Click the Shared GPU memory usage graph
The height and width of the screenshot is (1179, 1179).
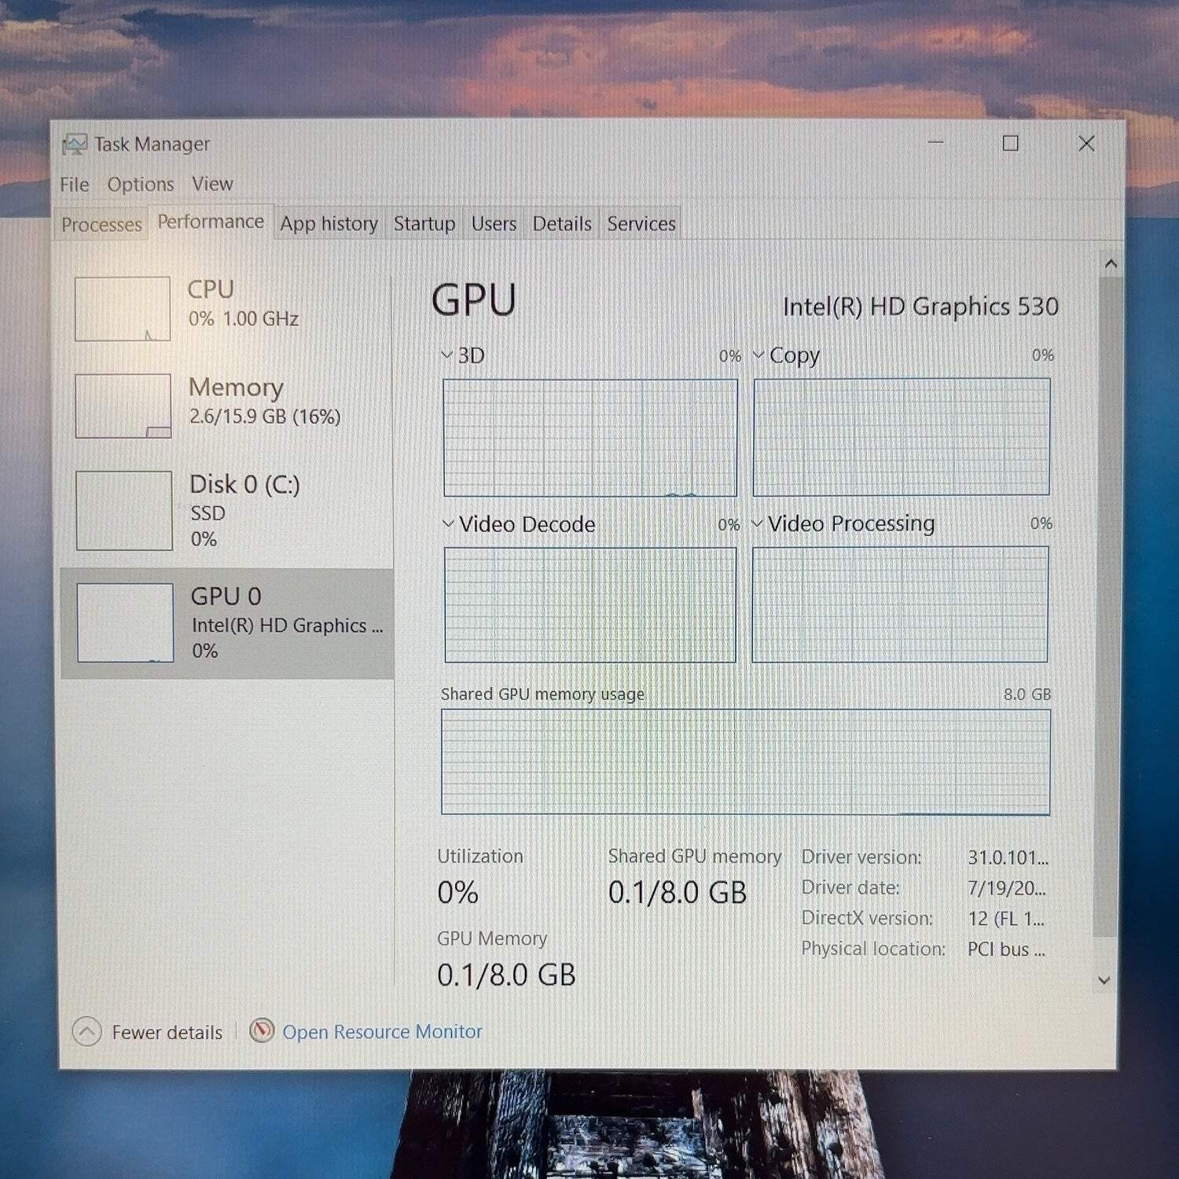point(745,762)
